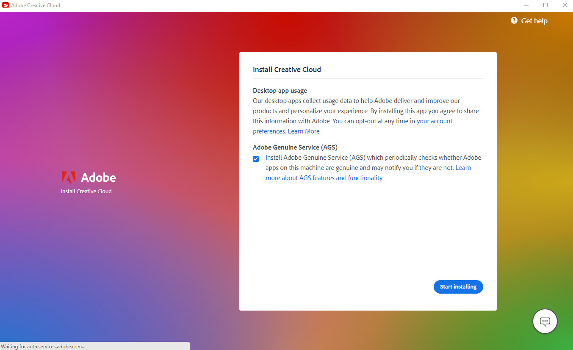Click the Learn More link
Viewport: 573px width, 350px height.
(304, 131)
